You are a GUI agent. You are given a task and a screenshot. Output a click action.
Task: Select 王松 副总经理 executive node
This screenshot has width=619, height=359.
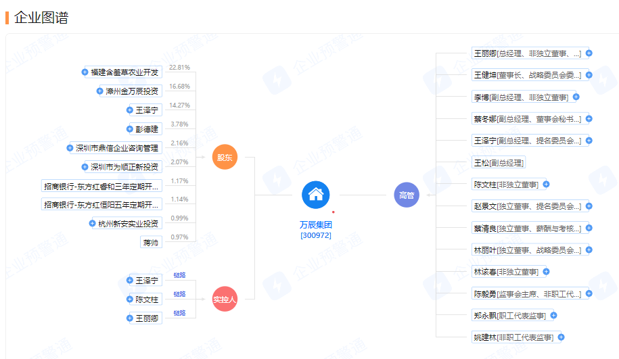coord(499,162)
